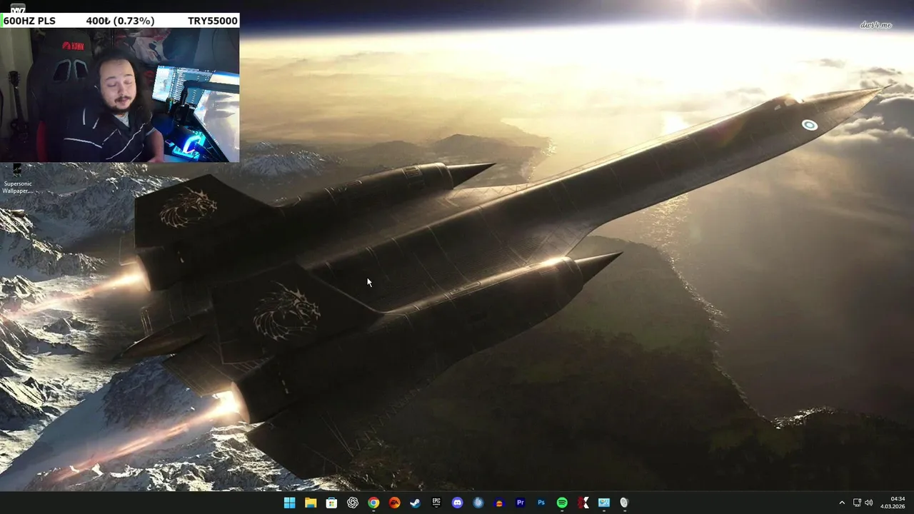Launch Microsoft Store from taskbar

click(x=331, y=503)
